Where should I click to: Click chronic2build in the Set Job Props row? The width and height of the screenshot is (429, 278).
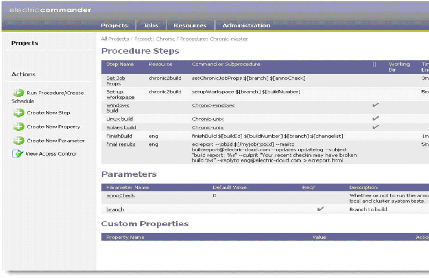coord(165,78)
